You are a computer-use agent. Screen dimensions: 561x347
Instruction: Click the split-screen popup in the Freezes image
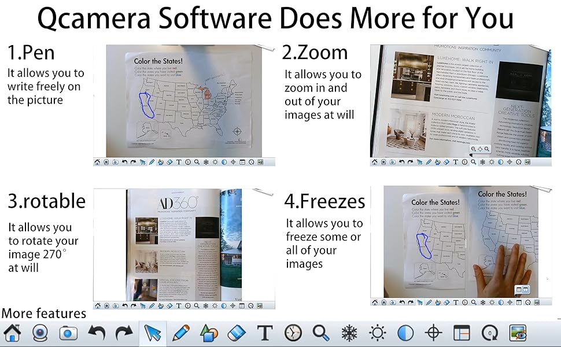522,290
